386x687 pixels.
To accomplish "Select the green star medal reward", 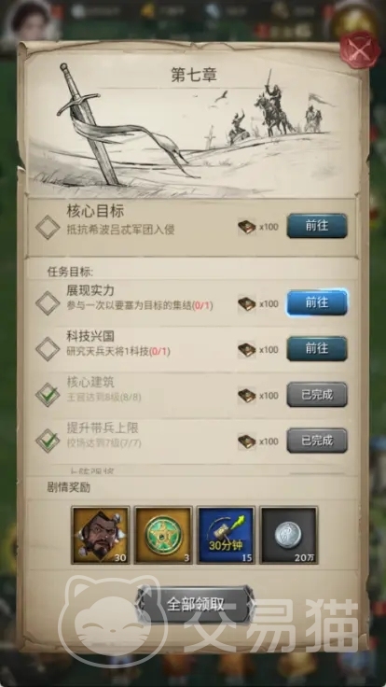I will click(x=163, y=535).
